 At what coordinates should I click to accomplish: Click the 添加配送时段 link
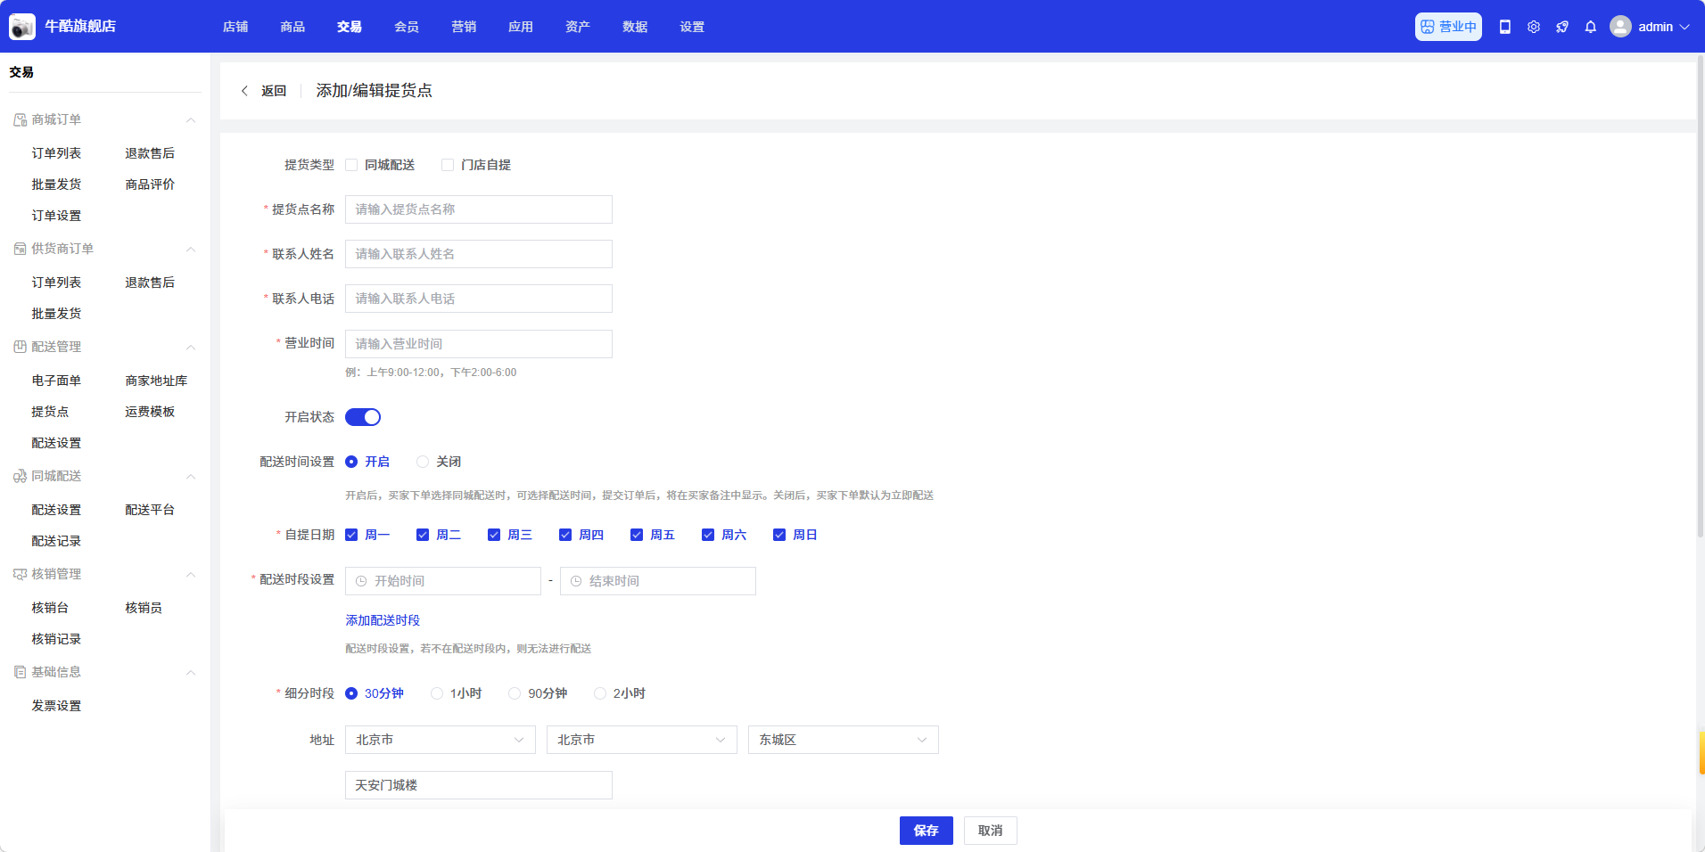click(x=383, y=620)
